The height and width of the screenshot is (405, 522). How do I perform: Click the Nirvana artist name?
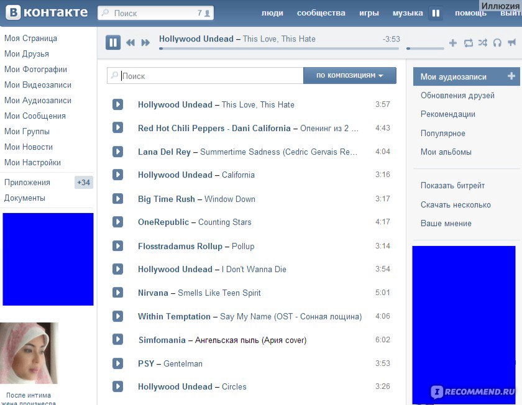(x=153, y=293)
